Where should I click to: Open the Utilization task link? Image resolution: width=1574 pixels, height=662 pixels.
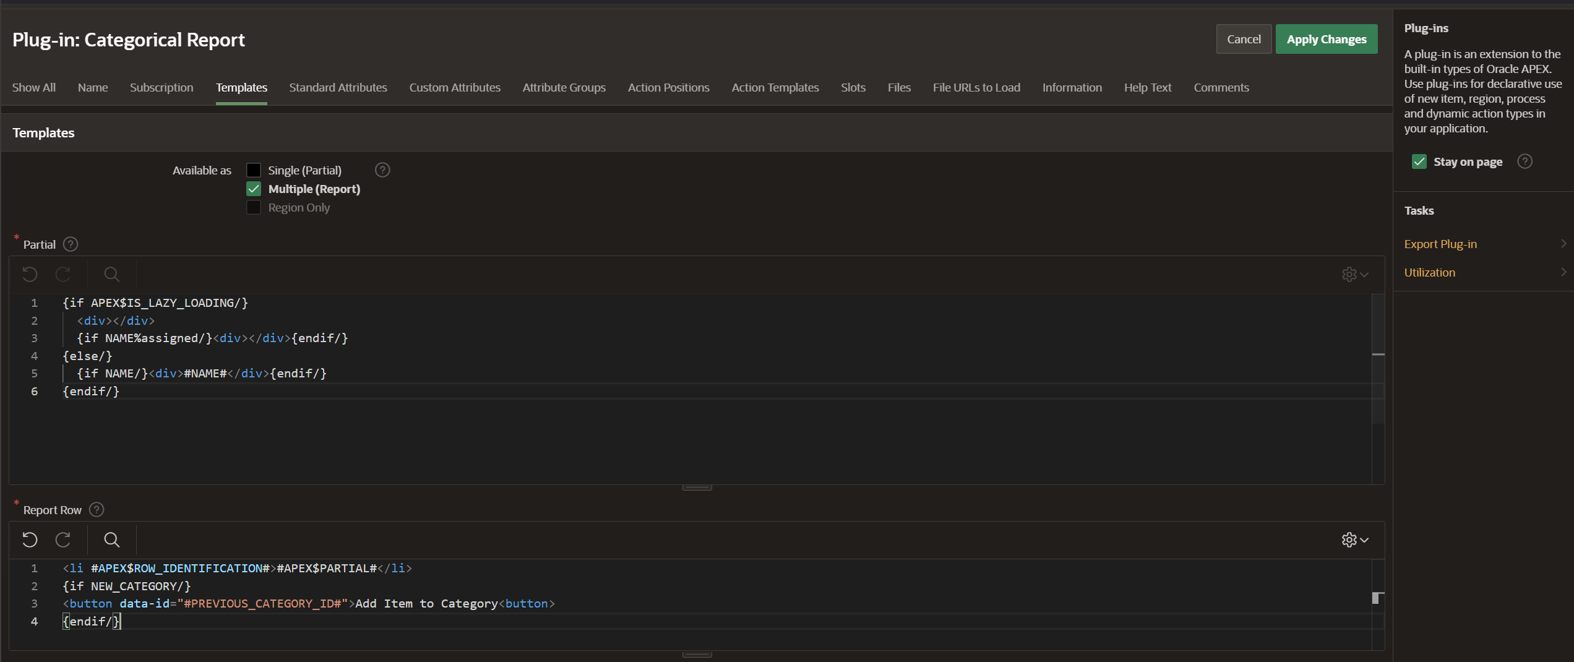tap(1429, 272)
